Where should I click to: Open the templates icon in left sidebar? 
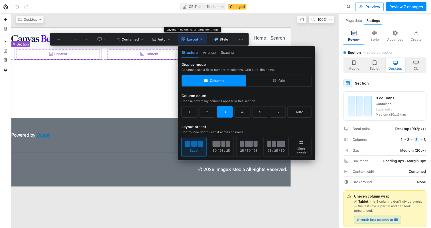(5, 60)
